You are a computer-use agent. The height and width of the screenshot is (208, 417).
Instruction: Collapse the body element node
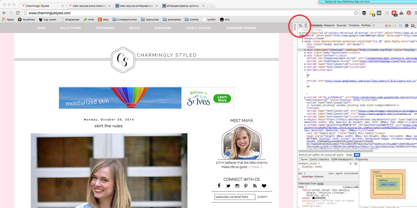tap(303, 41)
